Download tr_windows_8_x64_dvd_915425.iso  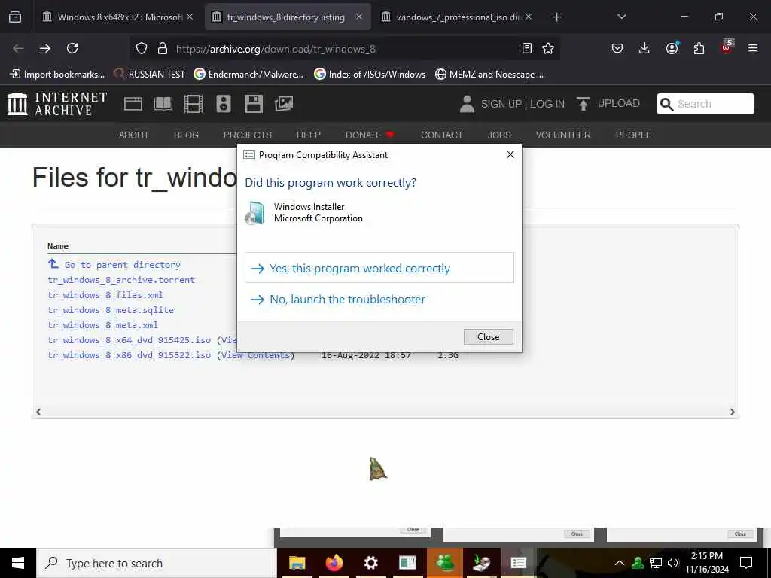pyautogui.click(x=129, y=340)
